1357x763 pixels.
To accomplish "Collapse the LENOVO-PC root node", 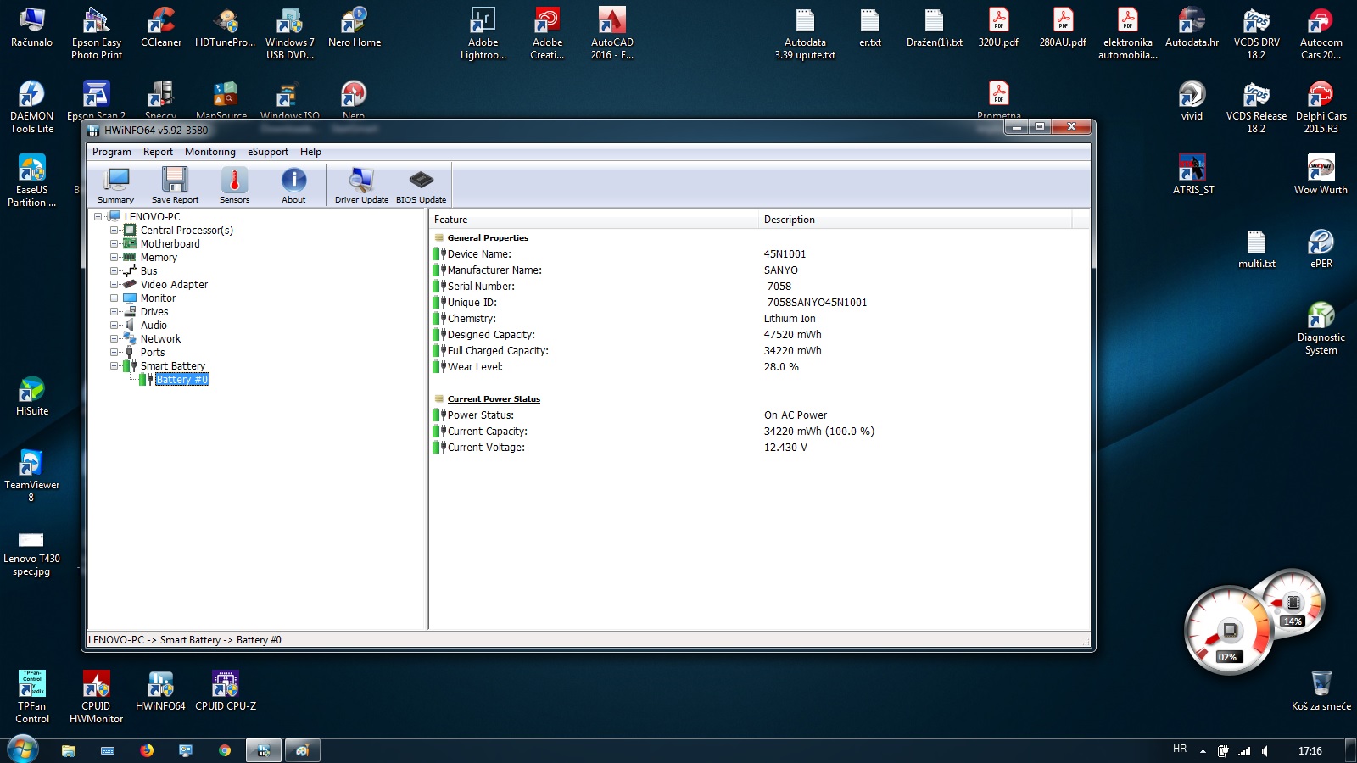I will click(98, 216).
